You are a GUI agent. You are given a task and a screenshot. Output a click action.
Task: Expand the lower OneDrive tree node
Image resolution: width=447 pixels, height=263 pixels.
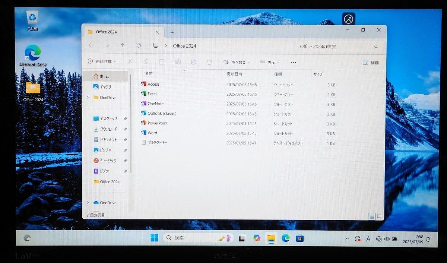click(x=88, y=203)
